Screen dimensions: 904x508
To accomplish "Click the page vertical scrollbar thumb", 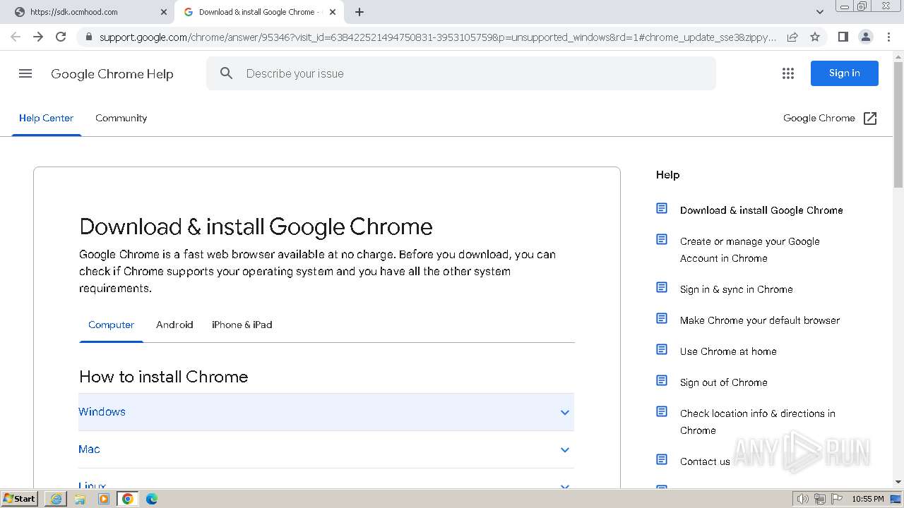I will click(x=898, y=125).
